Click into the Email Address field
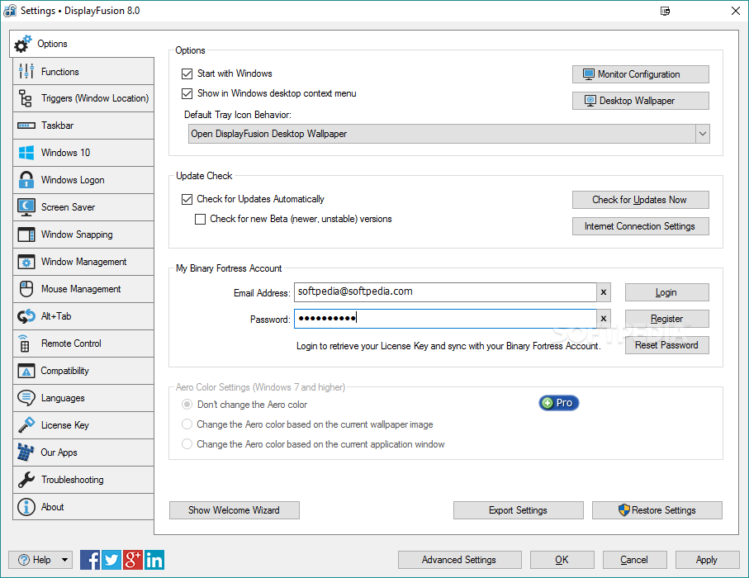 coord(445,292)
